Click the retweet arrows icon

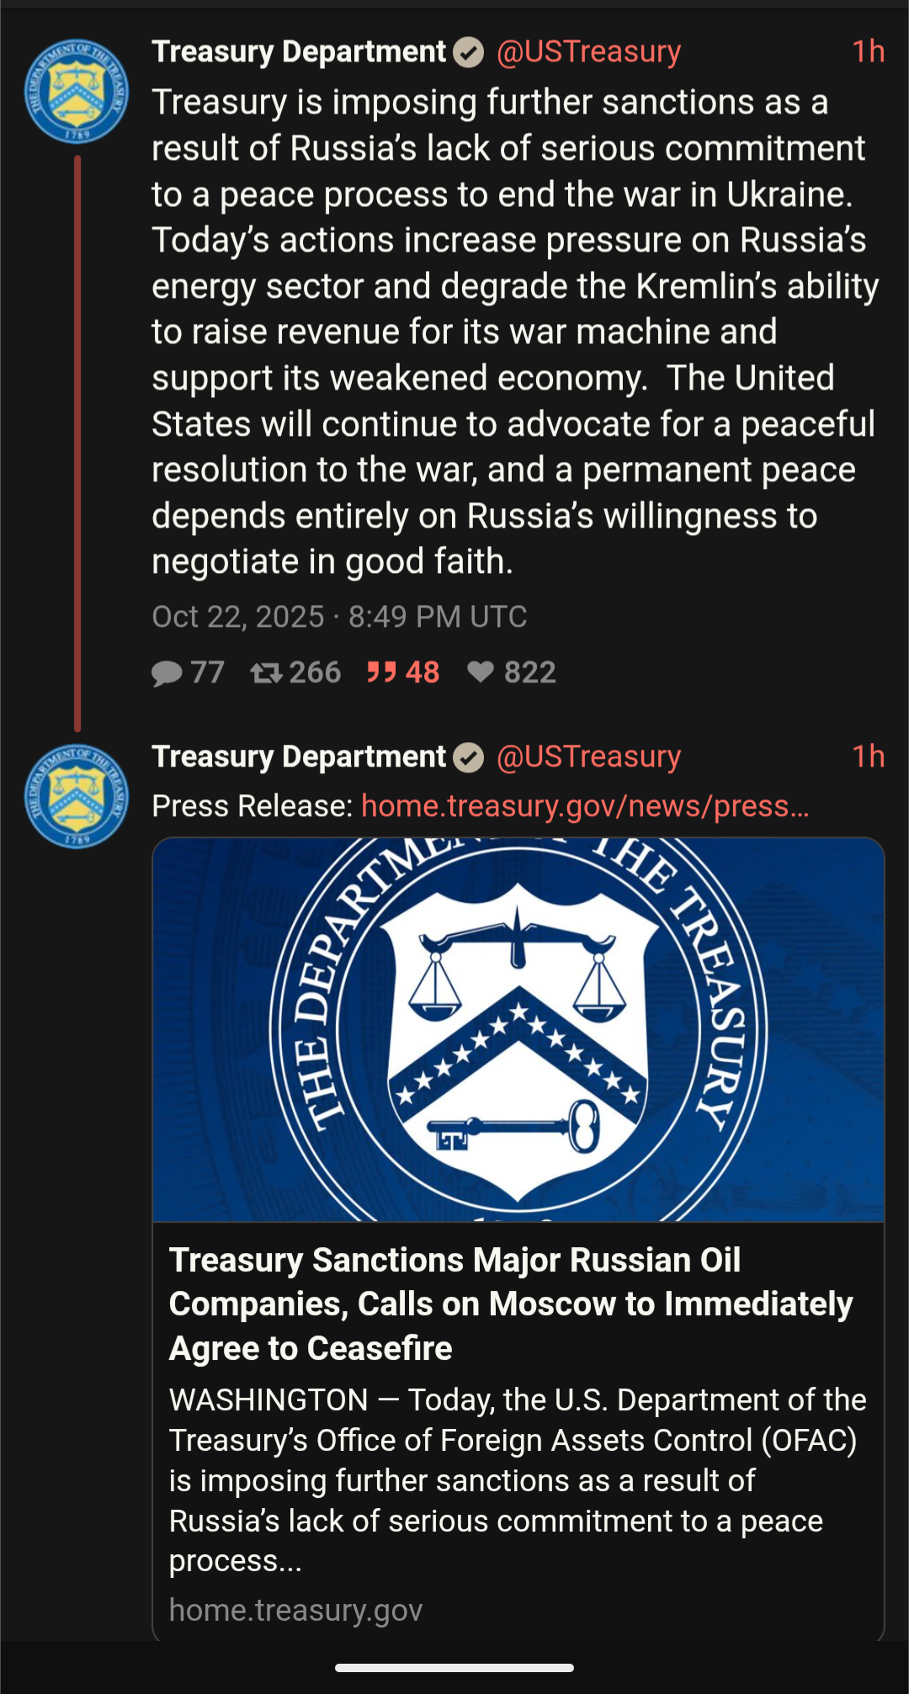point(266,673)
